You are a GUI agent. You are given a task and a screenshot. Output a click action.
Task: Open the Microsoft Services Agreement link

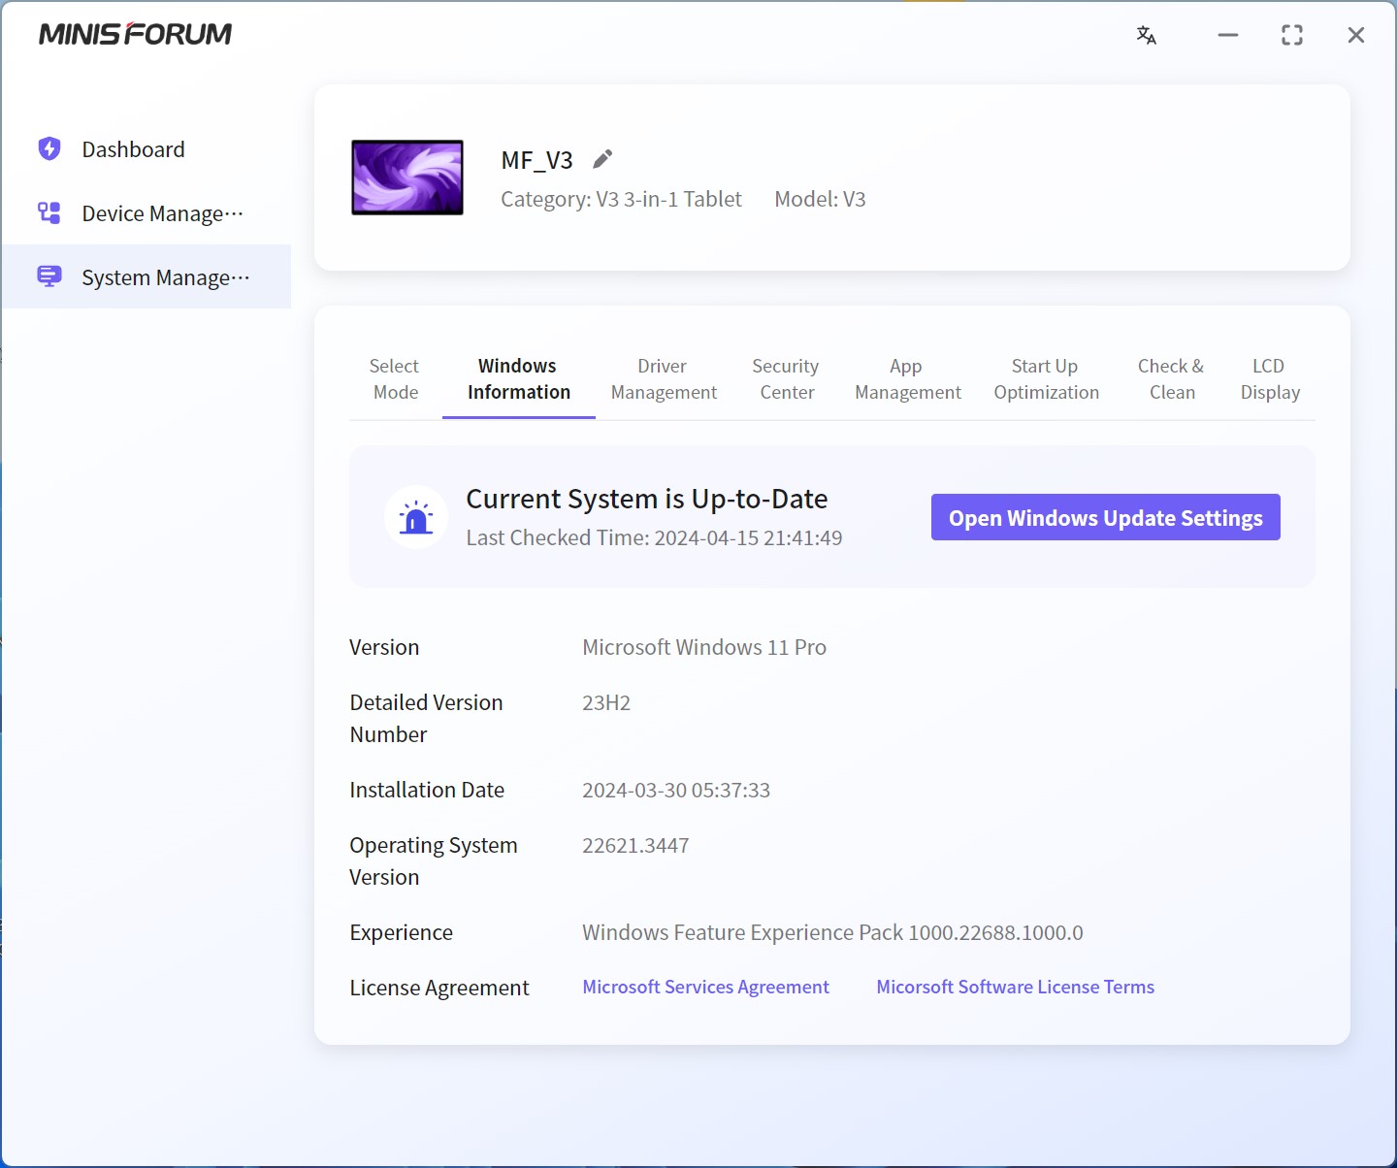(x=705, y=987)
